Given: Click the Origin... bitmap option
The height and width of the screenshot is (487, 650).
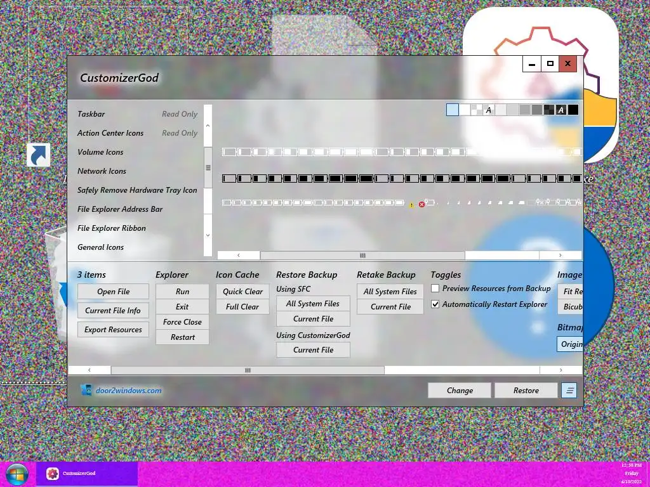Looking at the screenshot, I should [571, 344].
